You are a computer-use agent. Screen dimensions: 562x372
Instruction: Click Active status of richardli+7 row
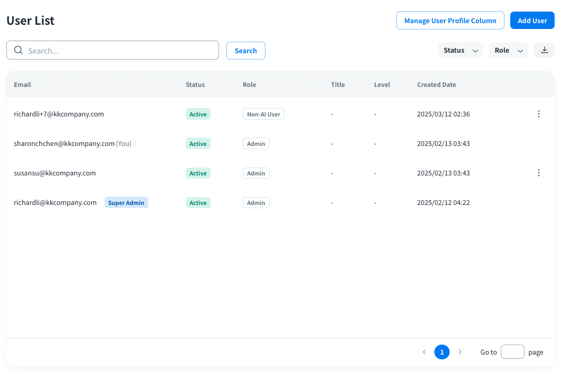[198, 114]
